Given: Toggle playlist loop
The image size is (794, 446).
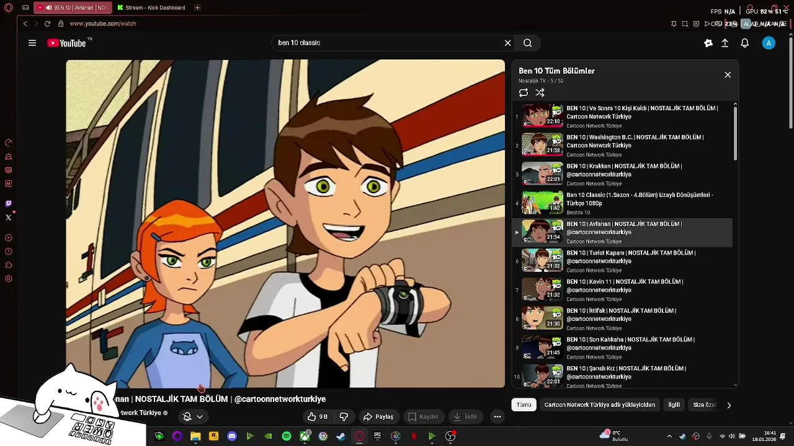Looking at the screenshot, I should coord(524,92).
